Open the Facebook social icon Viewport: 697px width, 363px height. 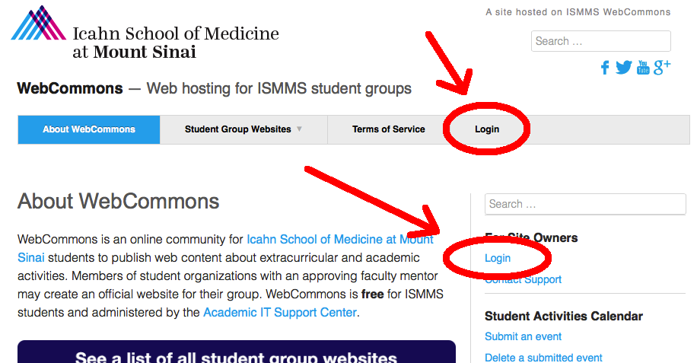point(605,68)
